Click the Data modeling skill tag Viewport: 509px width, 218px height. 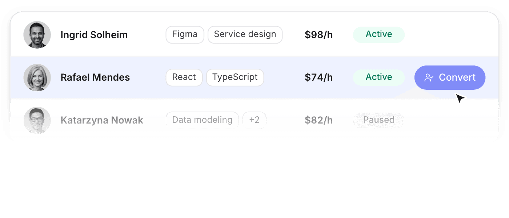coord(202,120)
